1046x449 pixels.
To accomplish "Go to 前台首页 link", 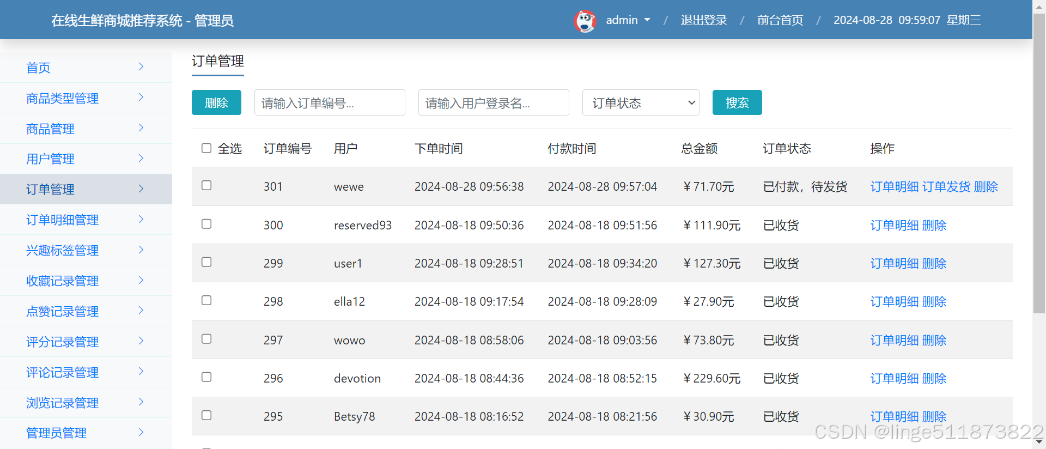I will (780, 20).
